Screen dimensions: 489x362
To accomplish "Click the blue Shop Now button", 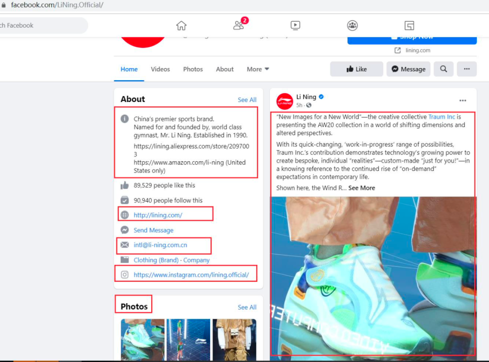I will pos(412,40).
